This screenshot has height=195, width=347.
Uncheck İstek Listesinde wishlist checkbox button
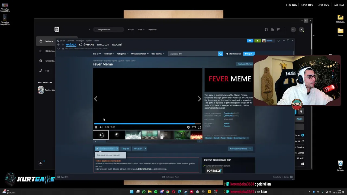[x=105, y=148]
